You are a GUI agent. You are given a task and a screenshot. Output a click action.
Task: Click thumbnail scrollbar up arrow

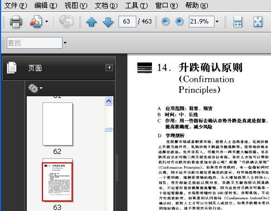(108, 101)
